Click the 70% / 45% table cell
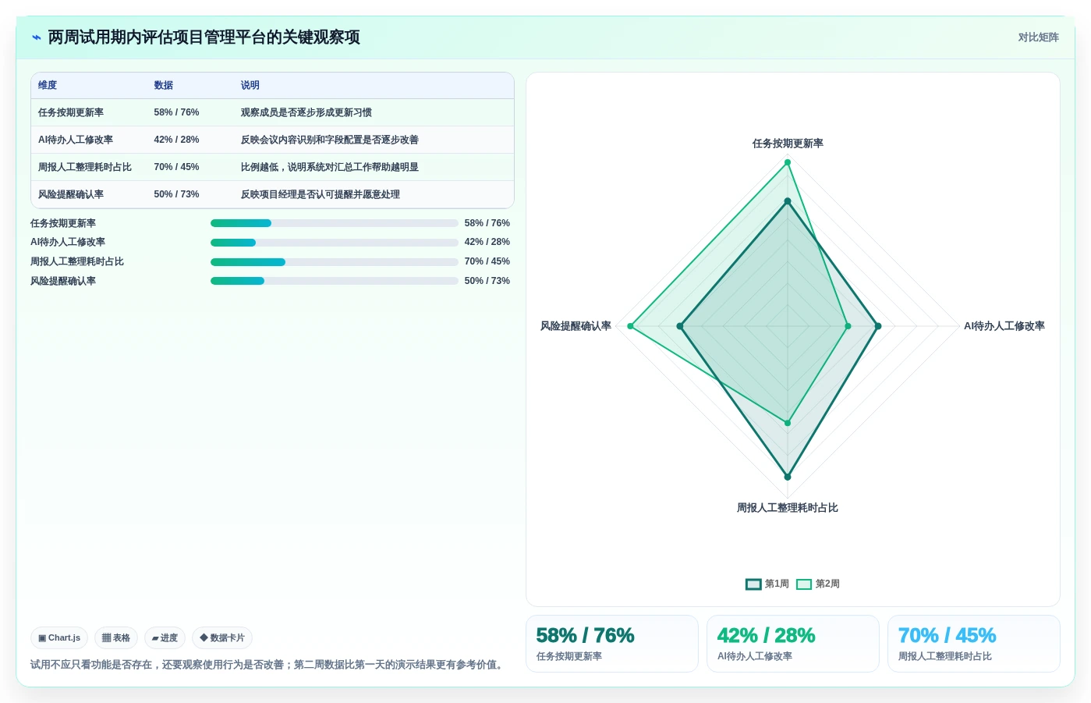Image resolution: width=1091 pixels, height=703 pixels. pyautogui.click(x=176, y=168)
